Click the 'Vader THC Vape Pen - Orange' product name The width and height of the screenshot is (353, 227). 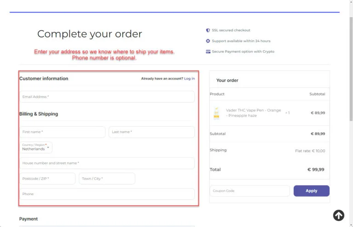(x=254, y=113)
